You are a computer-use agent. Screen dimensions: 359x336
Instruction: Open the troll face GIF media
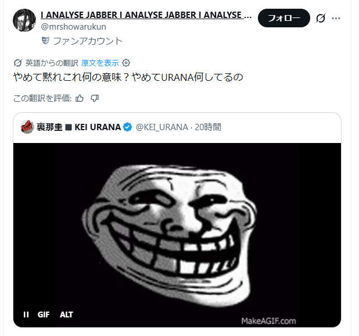click(x=177, y=235)
